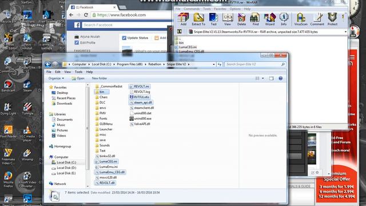Open Explorer Tools menu
The height and width of the screenshot is (206, 366).
click(x=78, y=72)
